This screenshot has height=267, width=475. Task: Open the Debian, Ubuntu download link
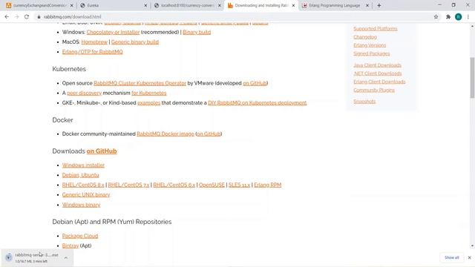click(x=81, y=175)
